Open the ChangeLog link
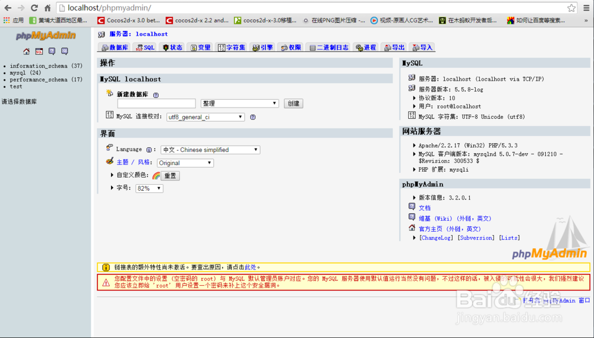This screenshot has width=594, height=338. tap(436, 238)
